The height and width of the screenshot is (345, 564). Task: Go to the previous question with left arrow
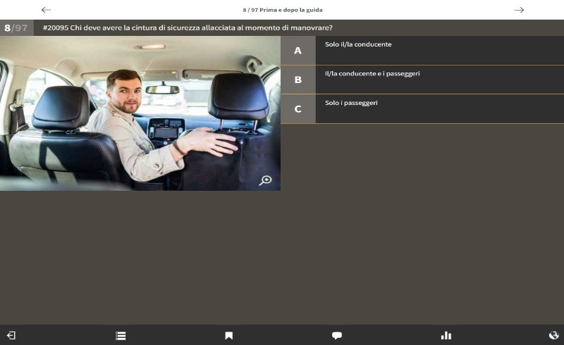coord(47,10)
